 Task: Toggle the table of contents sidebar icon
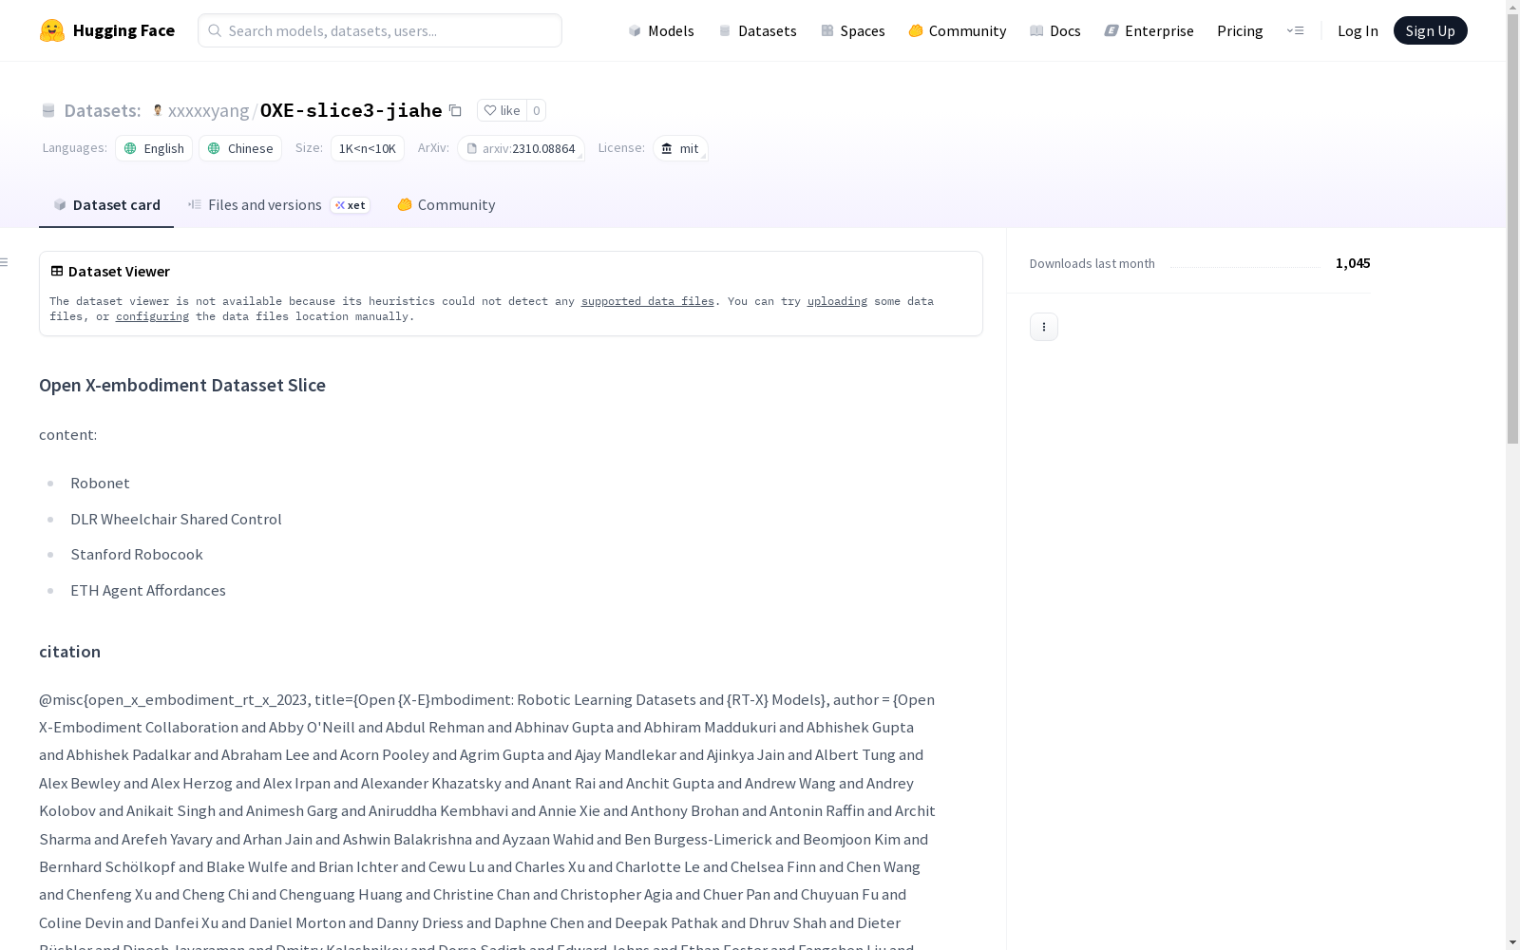point(5,262)
